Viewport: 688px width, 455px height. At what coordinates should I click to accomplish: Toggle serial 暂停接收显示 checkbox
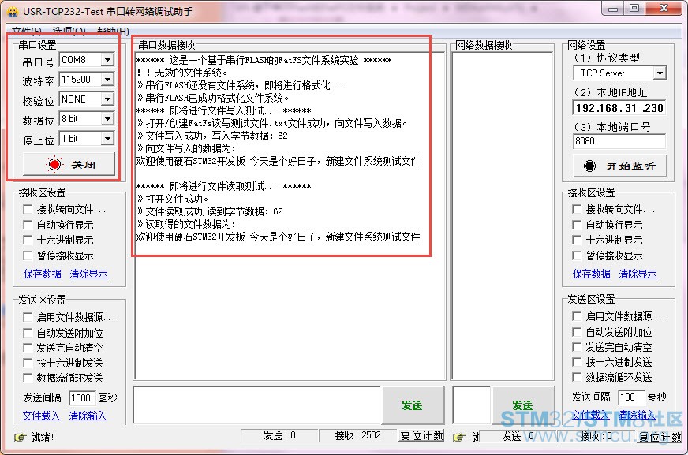pos(28,255)
